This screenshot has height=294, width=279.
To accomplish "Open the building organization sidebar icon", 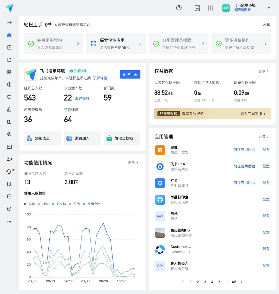I will pos(9,60).
